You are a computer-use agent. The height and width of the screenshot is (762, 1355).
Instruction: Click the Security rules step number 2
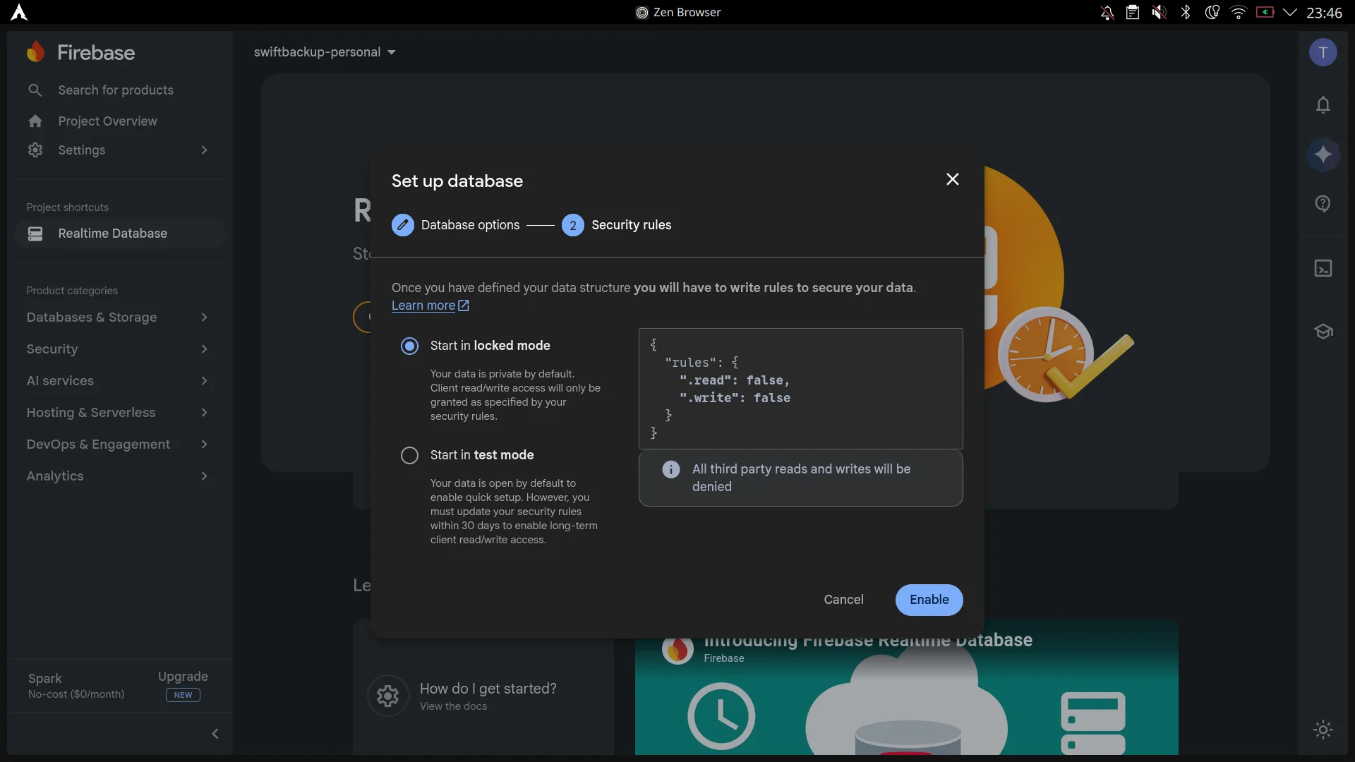[573, 225]
